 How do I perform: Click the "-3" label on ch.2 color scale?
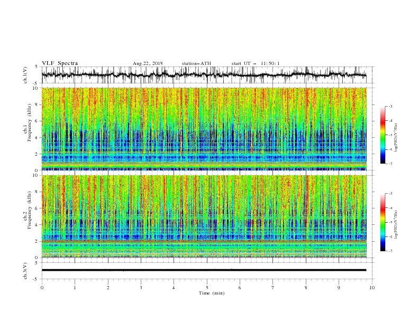coord(390,194)
